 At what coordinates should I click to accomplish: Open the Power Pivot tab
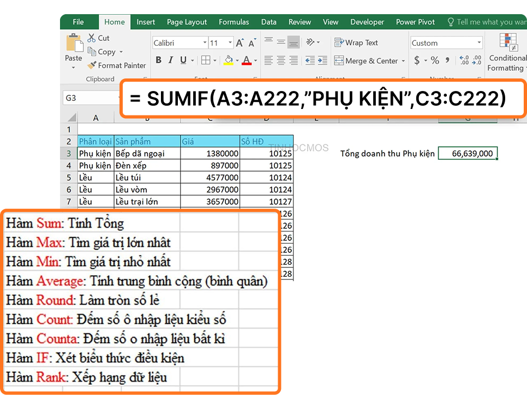(415, 22)
